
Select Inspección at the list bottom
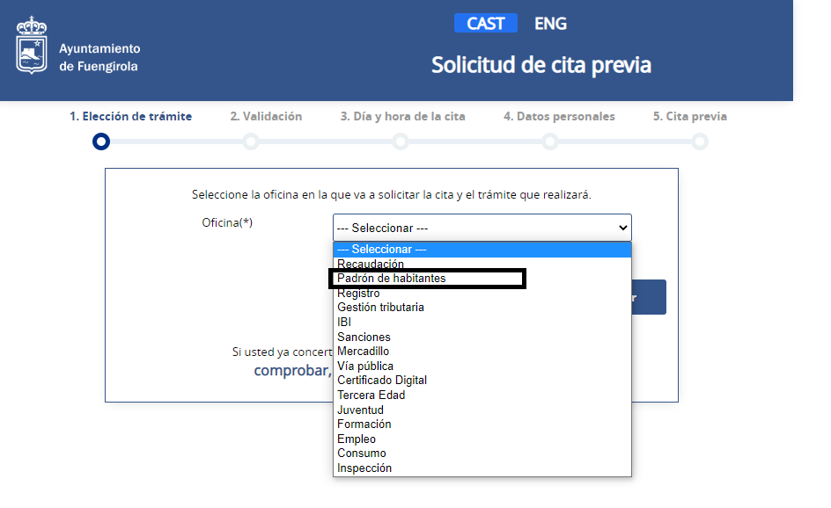[364, 468]
